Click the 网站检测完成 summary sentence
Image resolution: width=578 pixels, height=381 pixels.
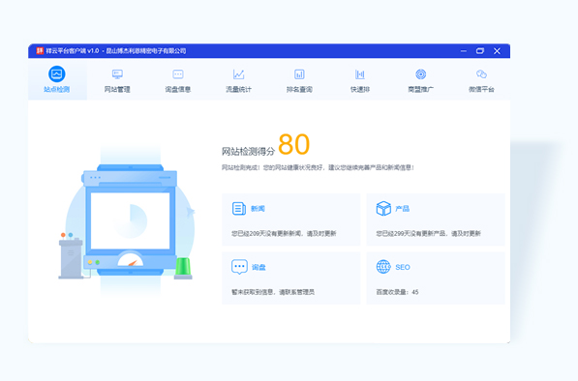[318, 167]
